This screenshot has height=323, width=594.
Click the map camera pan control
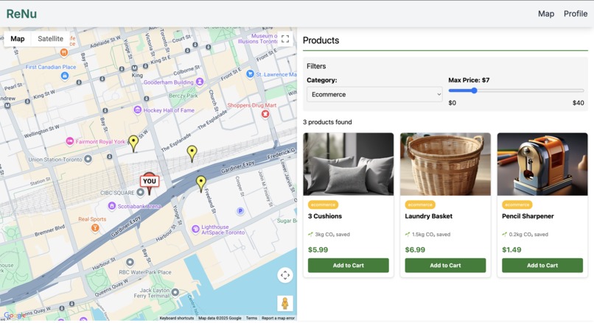(285, 275)
